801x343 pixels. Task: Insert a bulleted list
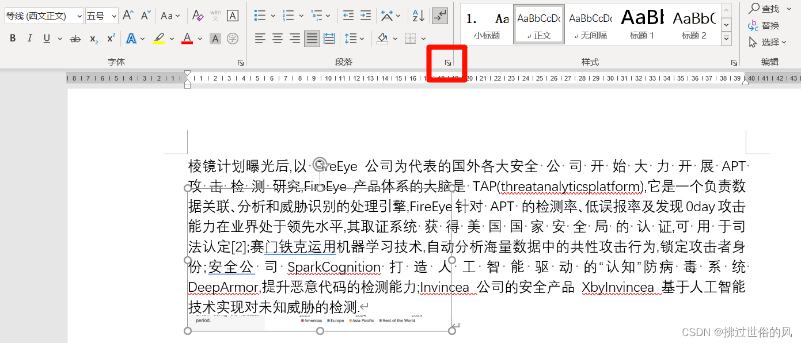[x=260, y=16]
